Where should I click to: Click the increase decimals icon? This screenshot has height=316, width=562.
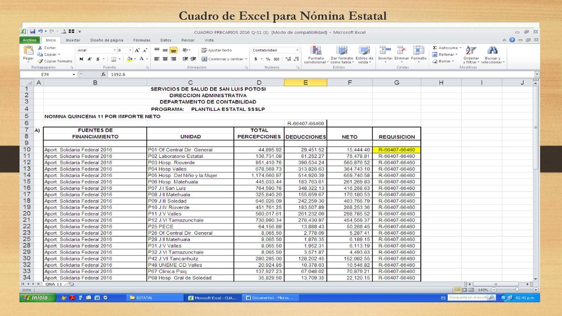288,59
